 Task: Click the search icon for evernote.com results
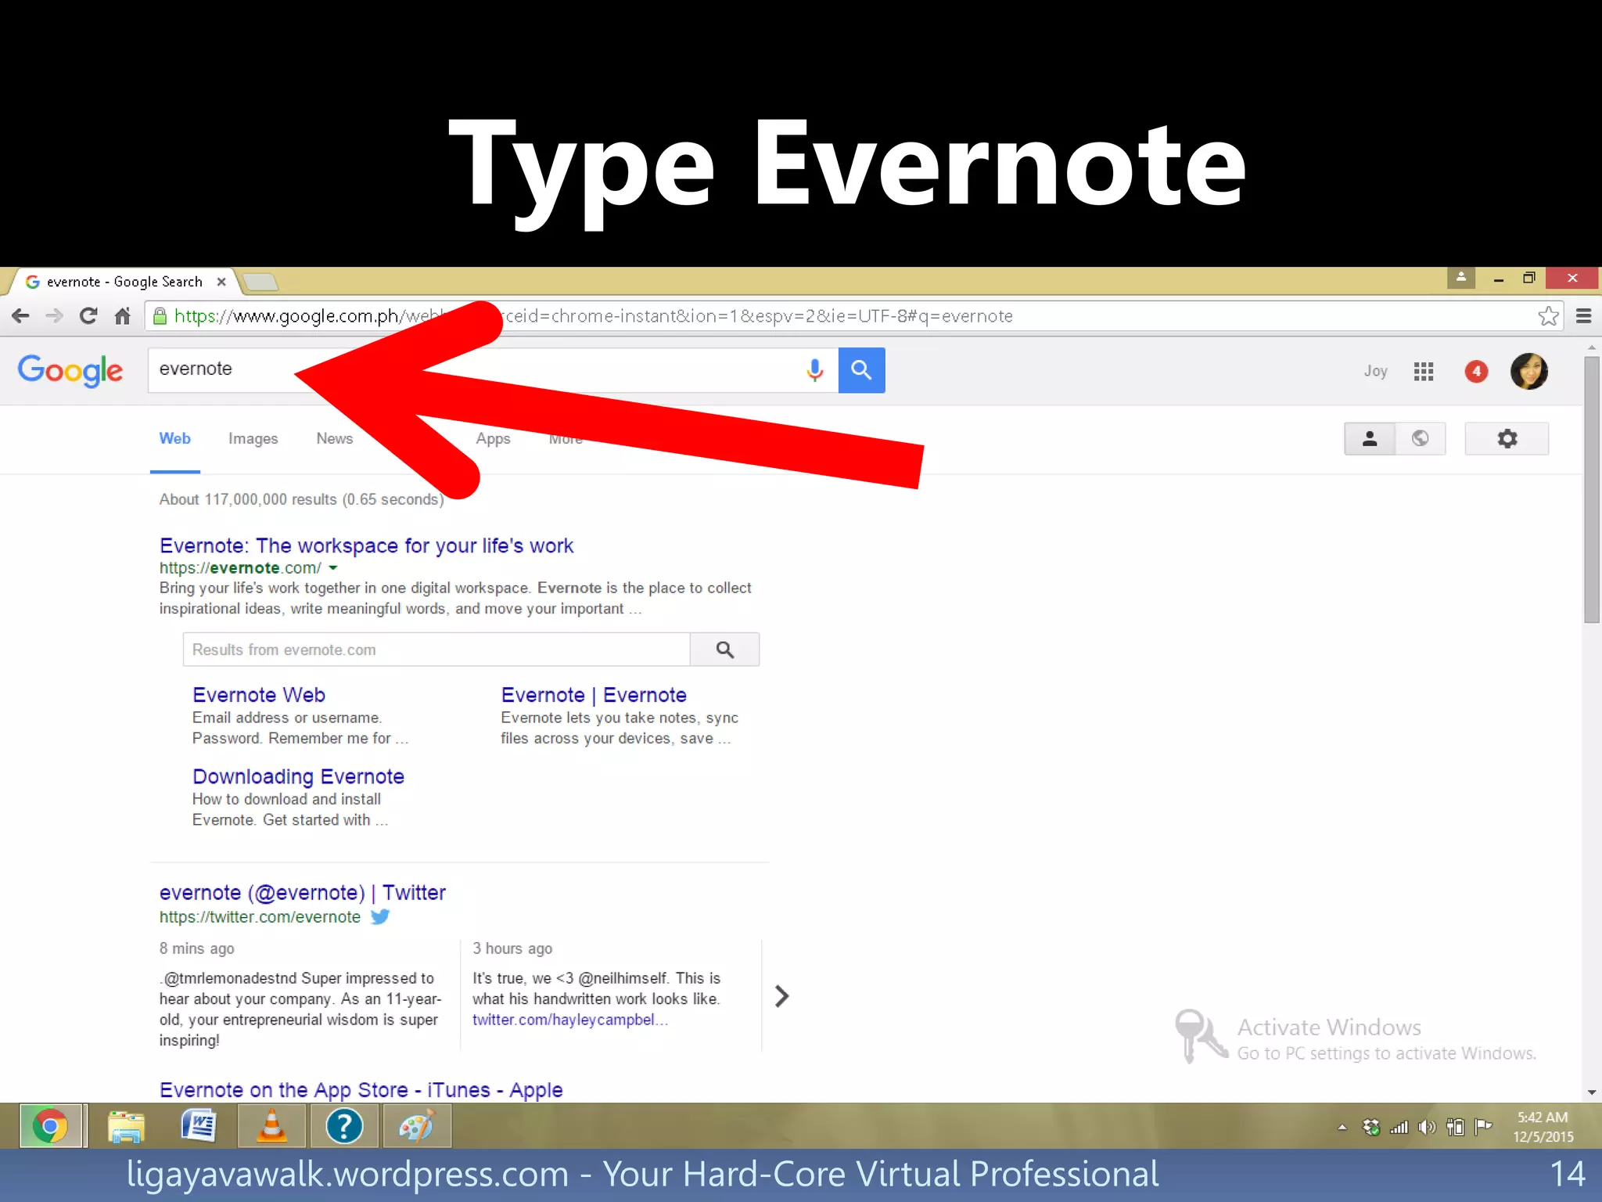pos(725,650)
